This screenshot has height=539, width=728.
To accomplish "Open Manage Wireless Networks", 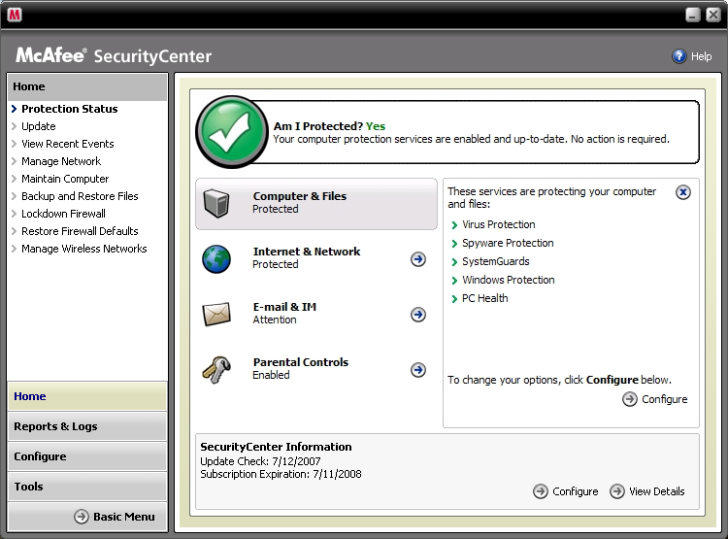I will pyautogui.click(x=84, y=249).
